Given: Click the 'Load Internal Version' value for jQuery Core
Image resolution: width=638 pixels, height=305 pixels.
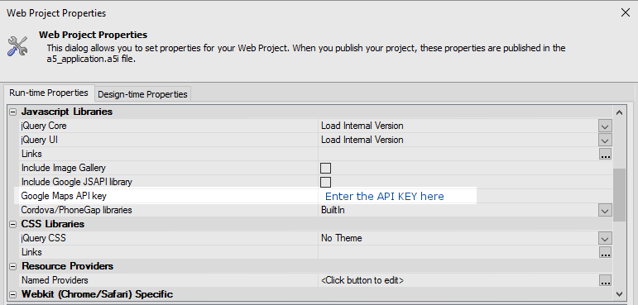Looking at the screenshot, I should [362, 126].
